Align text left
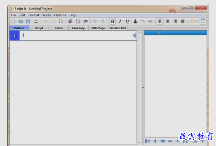 (160, 21)
